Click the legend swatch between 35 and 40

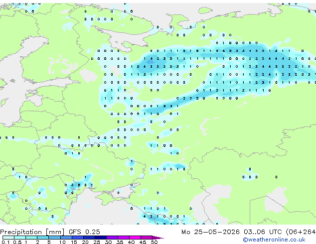pos(123,238)
